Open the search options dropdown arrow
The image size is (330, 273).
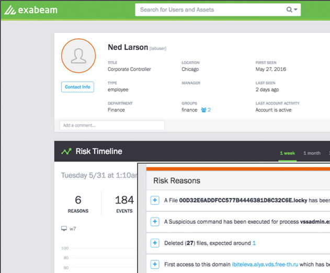click(x=295, y=9)
